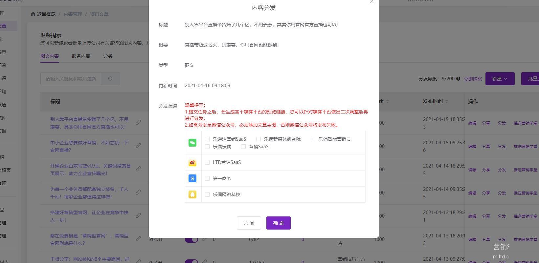This screenshot has width=539, height=263.
Task: Click link icon beside first article title
Action: point(138,122)
